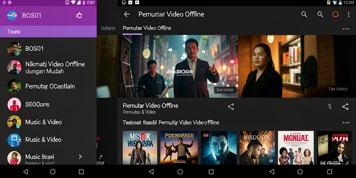Open avatar beside Nikmatj Video Offline
This screenshot has width=356, height=178.
[x=14, y=67]
